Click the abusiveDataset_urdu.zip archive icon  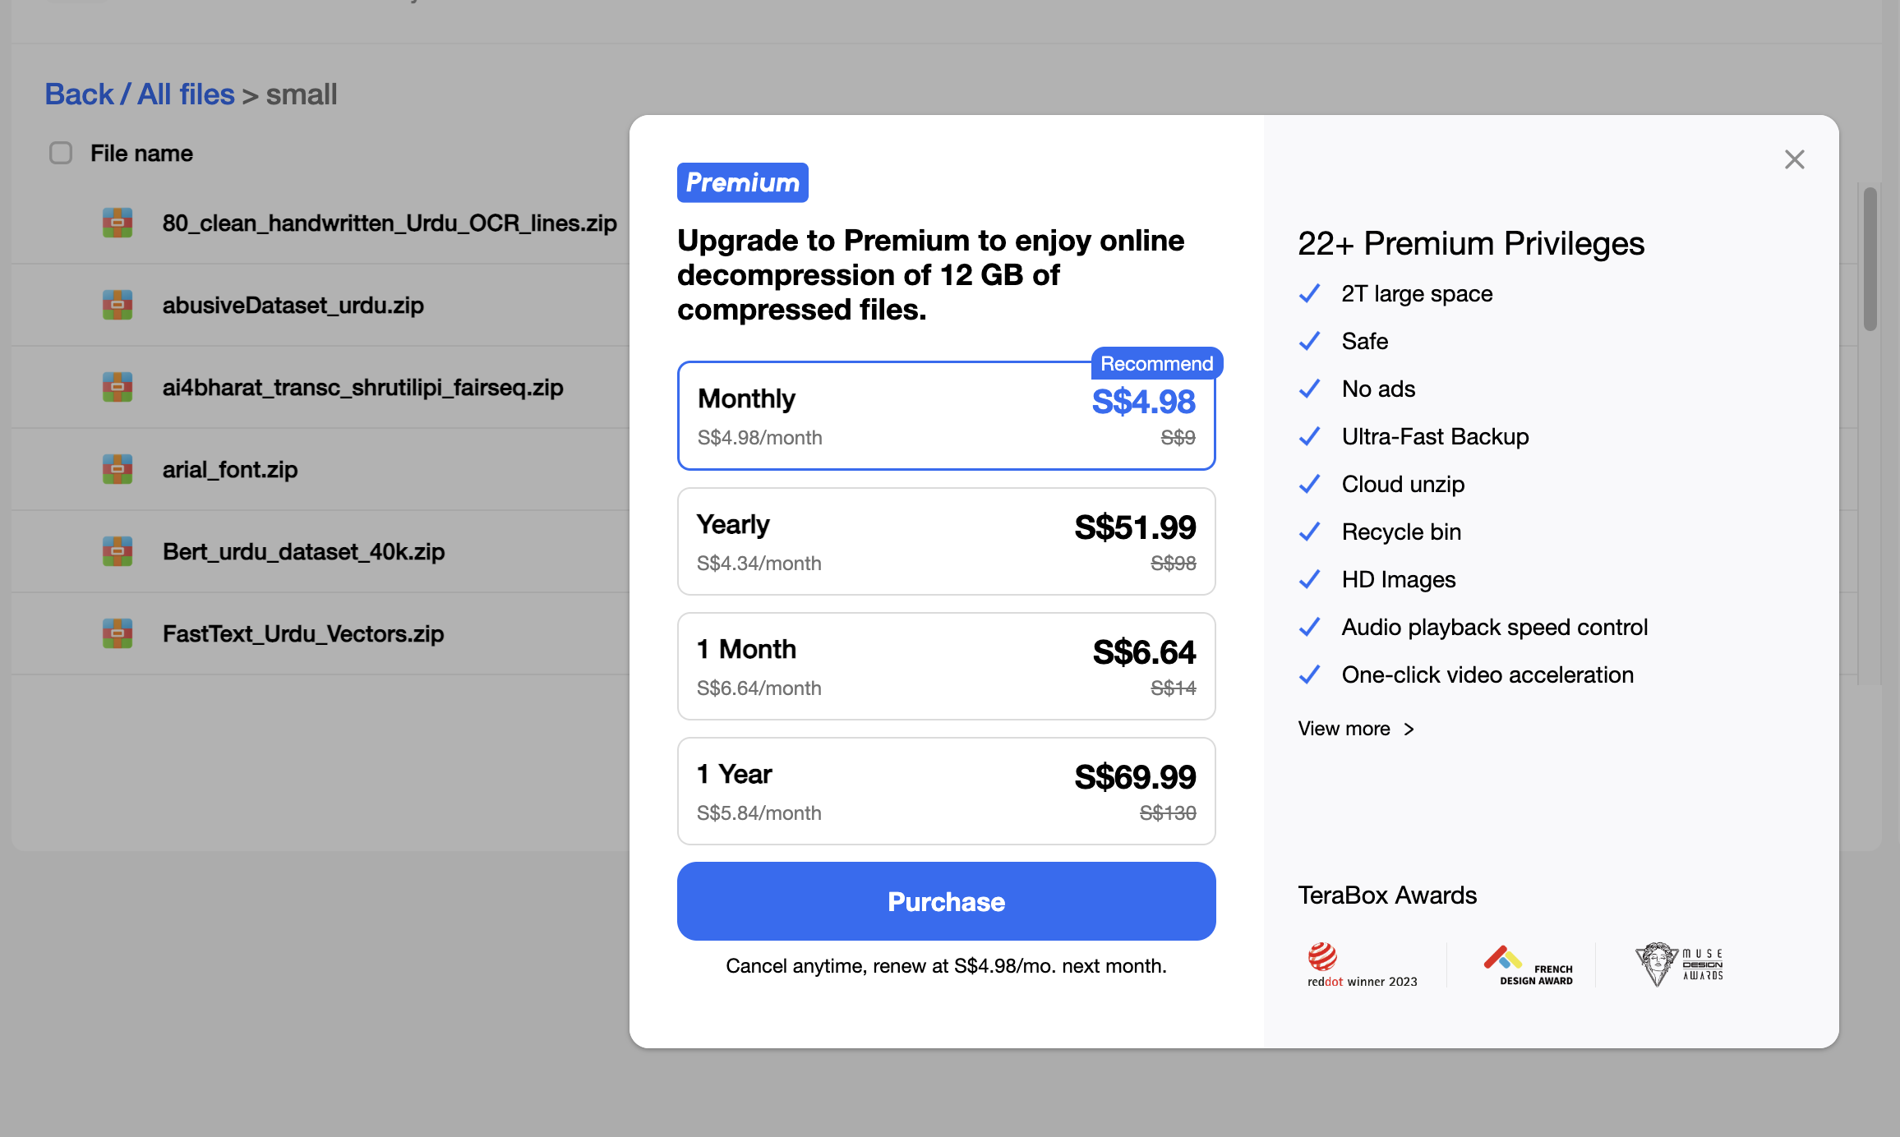118,305
